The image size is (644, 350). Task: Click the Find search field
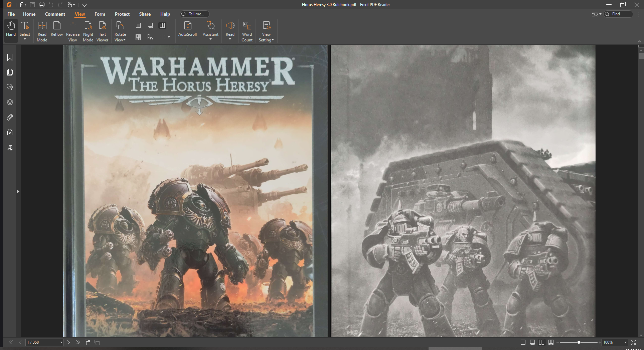[619, 14]
